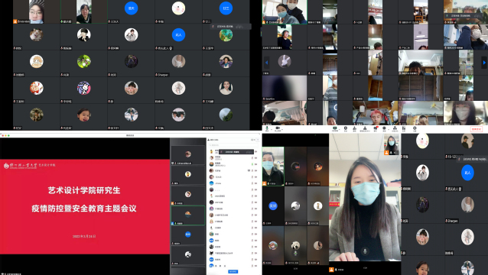Open the green Share Screen toolbar icon
Viewport: 488px width, 275px height.
point(335,128)
